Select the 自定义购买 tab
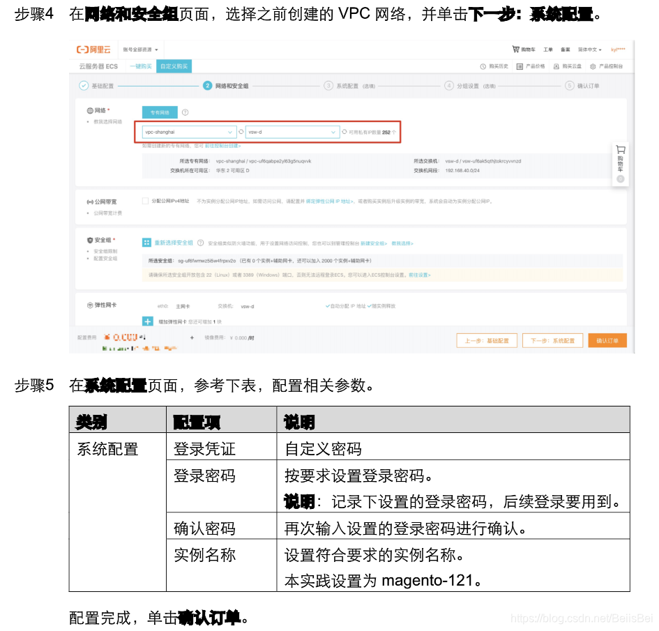This screenshot has height=631, width=659. click(x=174, y=66)
